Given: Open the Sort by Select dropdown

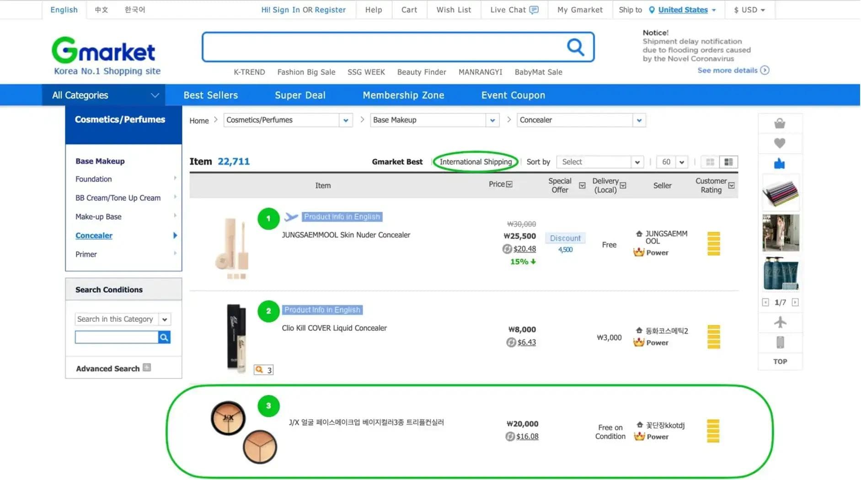Looking at the screenshot, I should pyautogui.click(x=599, y=161).
